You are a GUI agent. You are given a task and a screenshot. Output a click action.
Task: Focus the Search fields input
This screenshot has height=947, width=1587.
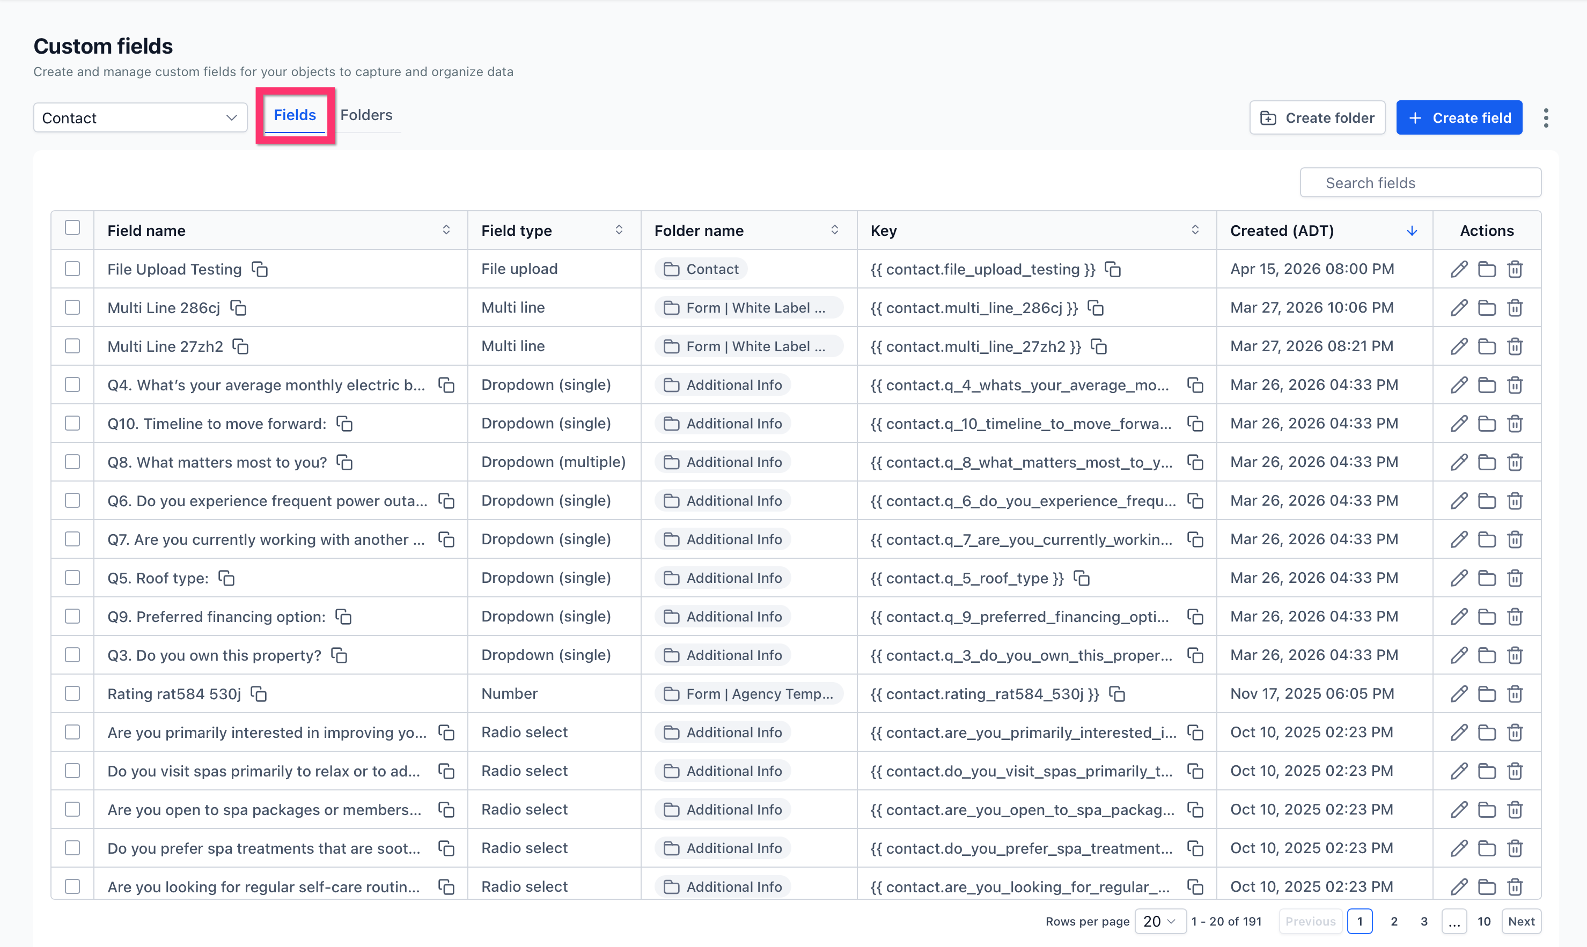pyautogui.click(x=1420, y=183)
